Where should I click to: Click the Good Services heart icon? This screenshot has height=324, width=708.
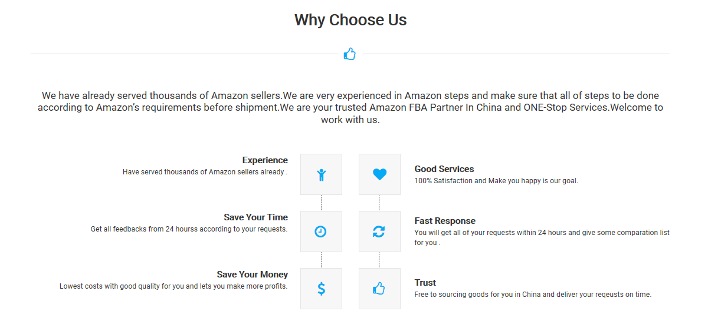[379, 174]
